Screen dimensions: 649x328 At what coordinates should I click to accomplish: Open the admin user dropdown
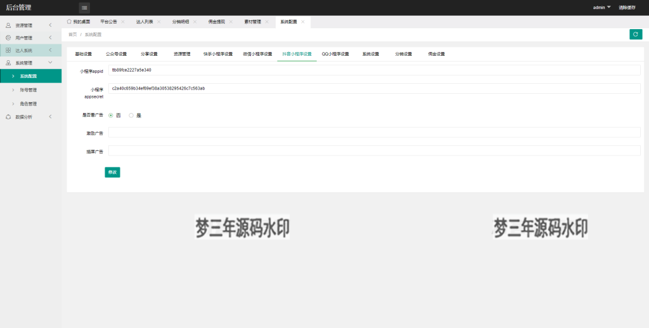tap(601, 8)
